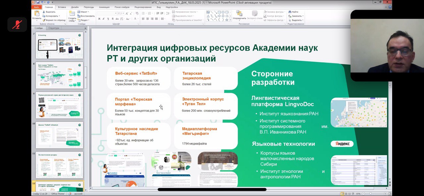The width and height of the screenshot is (424, 196).
Task: Insert a rectangle from the shapes gallery
Action: point(219,12)
